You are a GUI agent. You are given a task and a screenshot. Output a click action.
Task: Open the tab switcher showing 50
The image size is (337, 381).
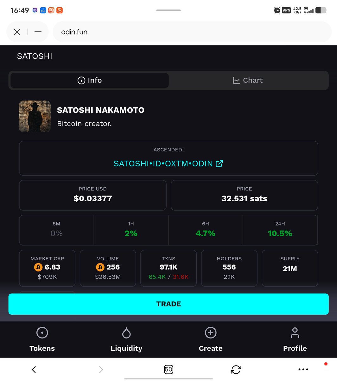(168, 369)
